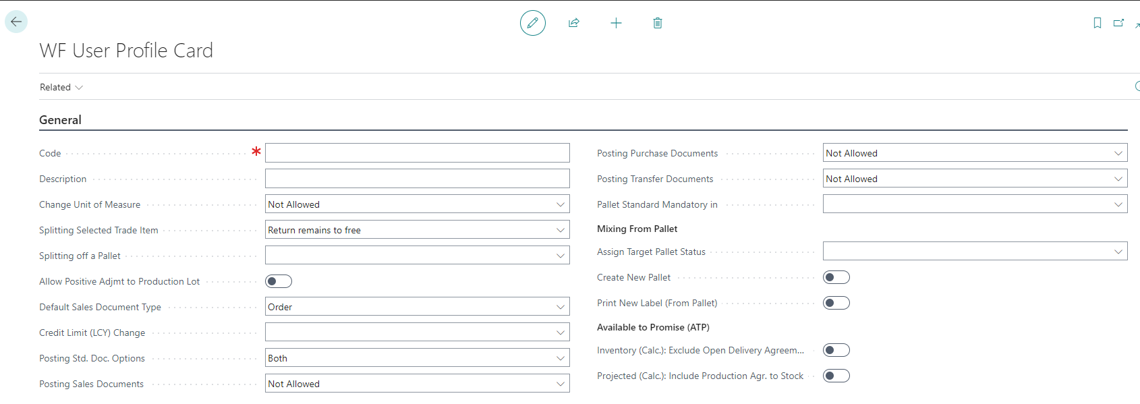Open the Posting Purchase Documents dropdown
1140x404 pixels.
(975, 153)
